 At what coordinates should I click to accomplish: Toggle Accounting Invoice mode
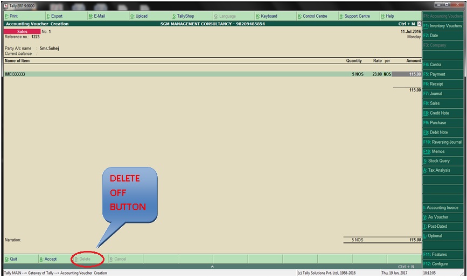[x=443, y=208]
